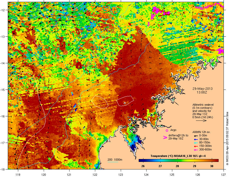This screenshot has height=177, width=229.
Task: Click the latitude axis label -16
Action: click(x=3, y=116)
